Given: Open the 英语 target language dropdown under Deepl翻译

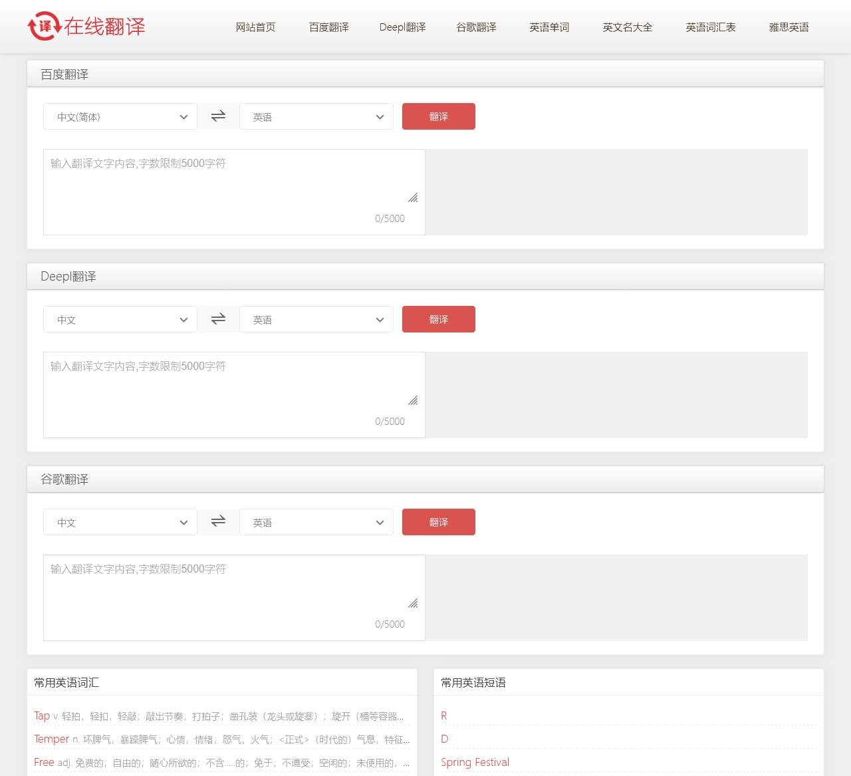Looking at the screenshot, I should coord(316,319).
